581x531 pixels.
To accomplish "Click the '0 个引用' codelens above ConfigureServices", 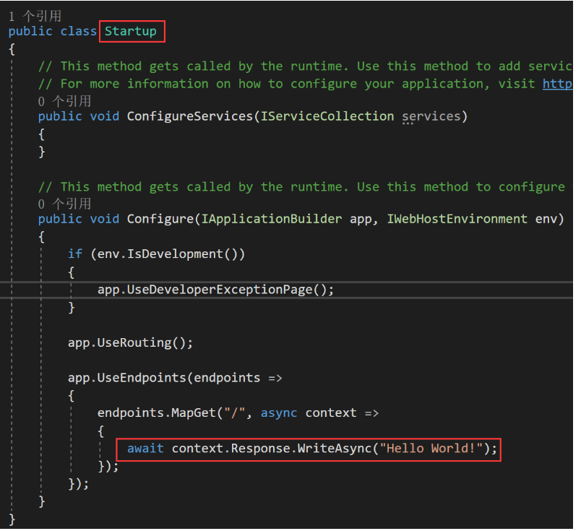I will click(64, 101).
